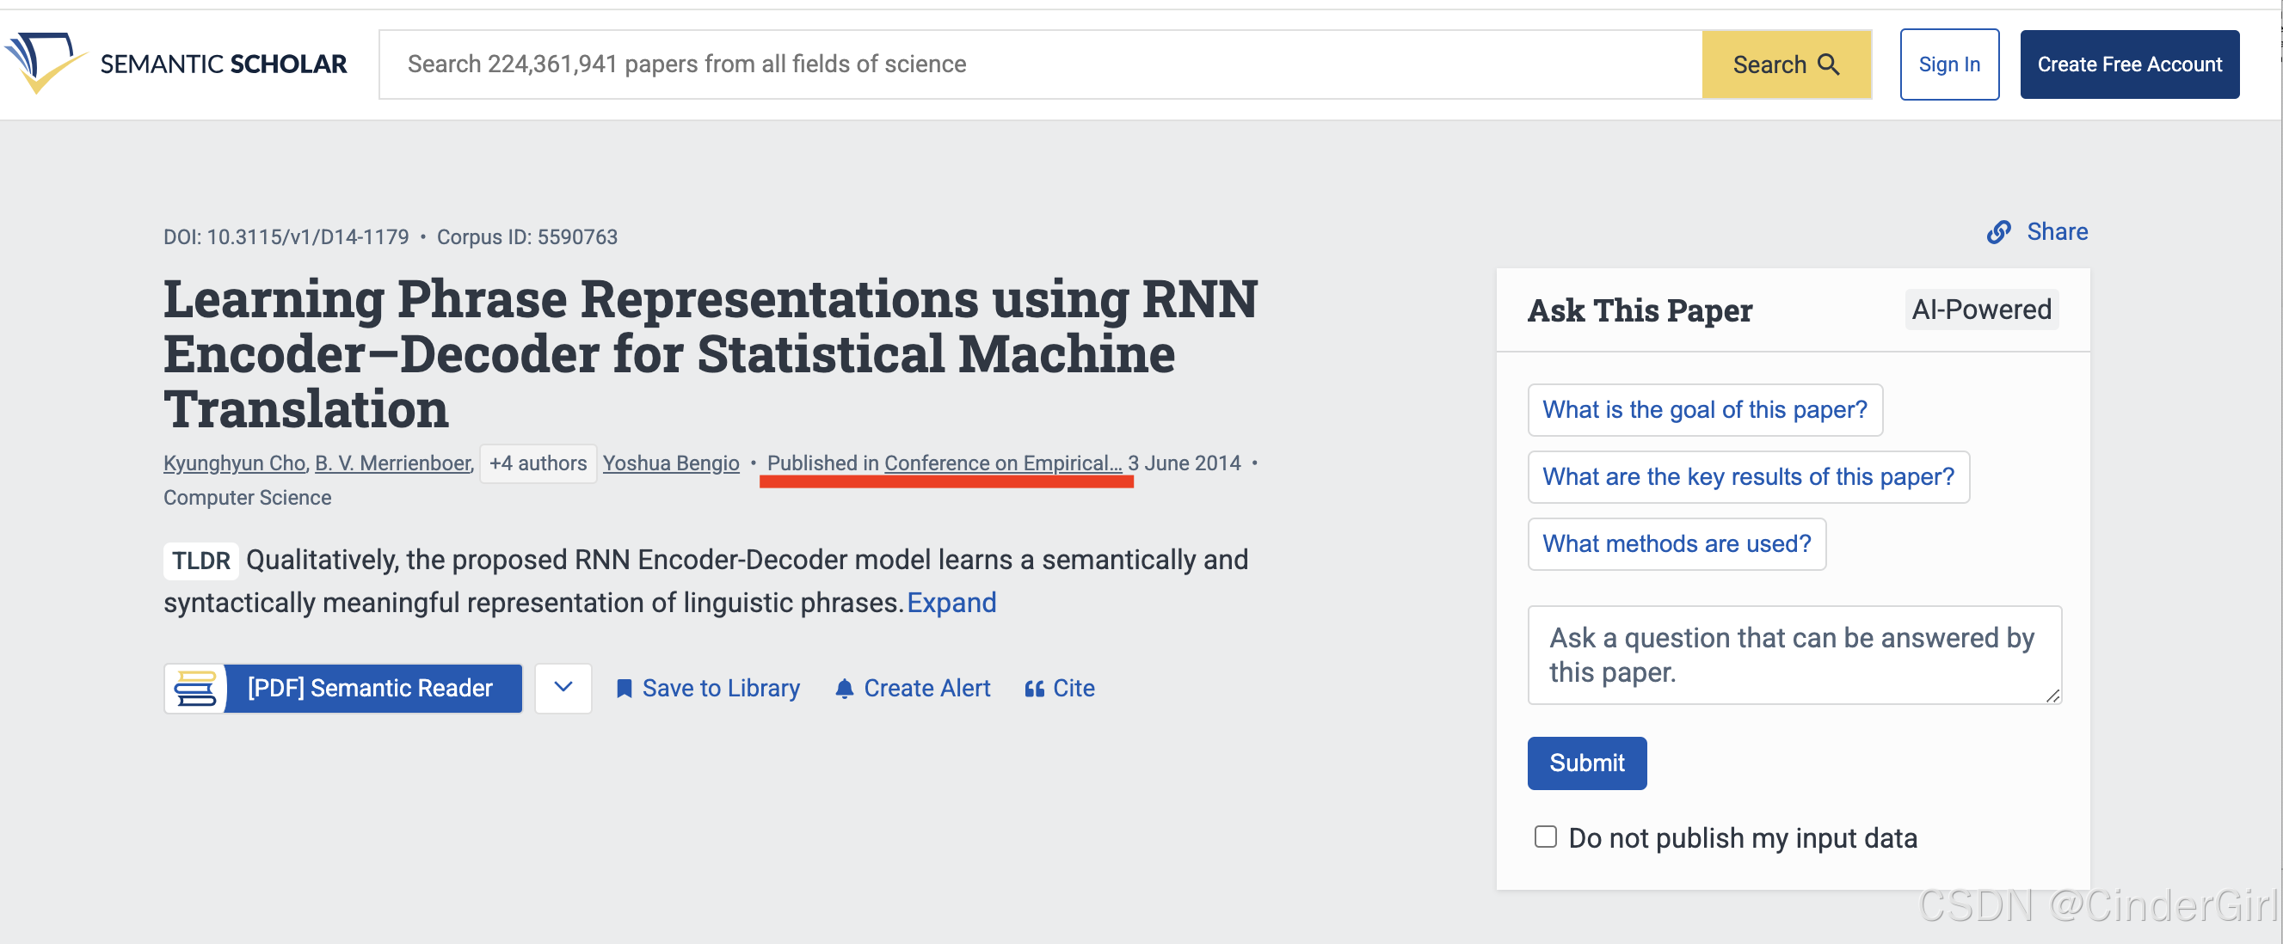This screenshot has width=2283, height=944.
Task: Click the Share link icon
Action: [1998, 232]
